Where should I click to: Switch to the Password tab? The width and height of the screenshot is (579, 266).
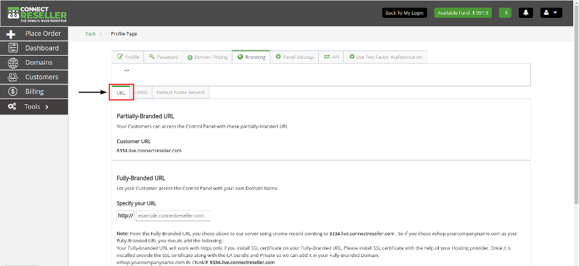coord(163,57)
